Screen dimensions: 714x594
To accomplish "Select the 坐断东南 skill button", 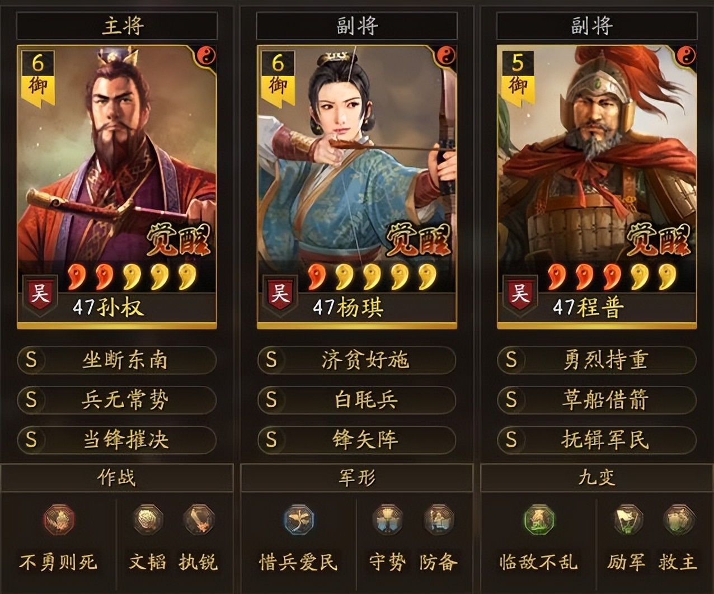I will coord(117,360).
